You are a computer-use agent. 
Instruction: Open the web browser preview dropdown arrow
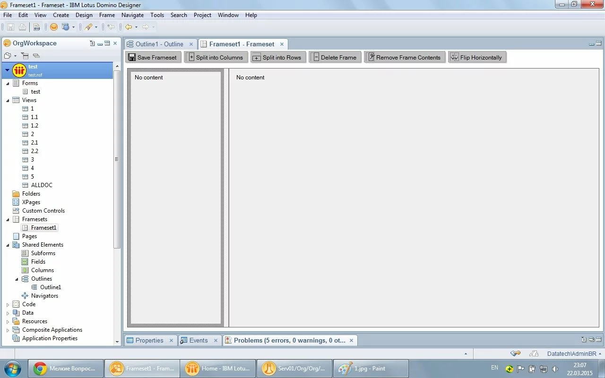73,27
